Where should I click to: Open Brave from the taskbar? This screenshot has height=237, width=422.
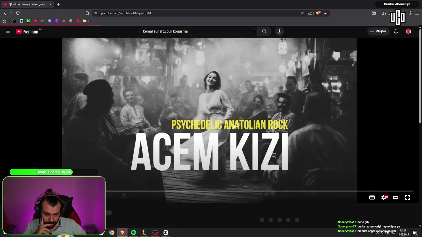tap(123, 233)
